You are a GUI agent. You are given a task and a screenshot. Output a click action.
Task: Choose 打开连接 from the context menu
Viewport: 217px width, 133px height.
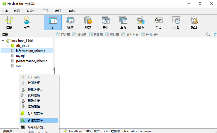(x=39, y=77)
